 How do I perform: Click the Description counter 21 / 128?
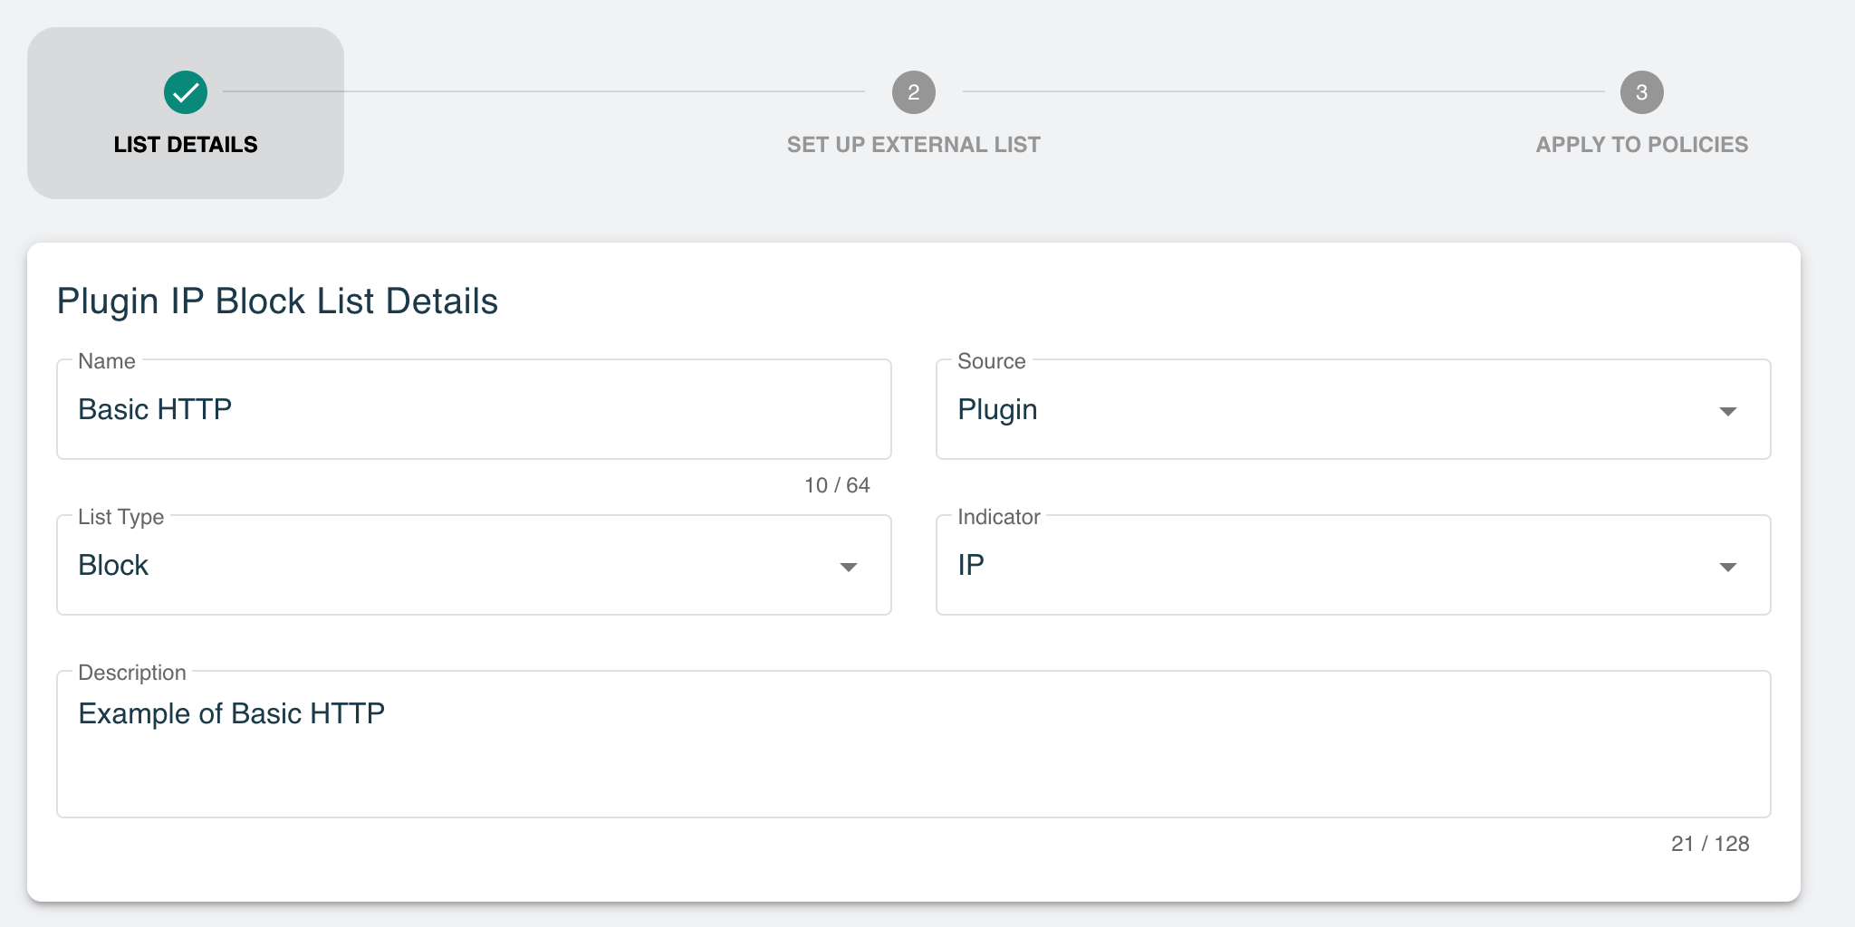(1710, 844)
